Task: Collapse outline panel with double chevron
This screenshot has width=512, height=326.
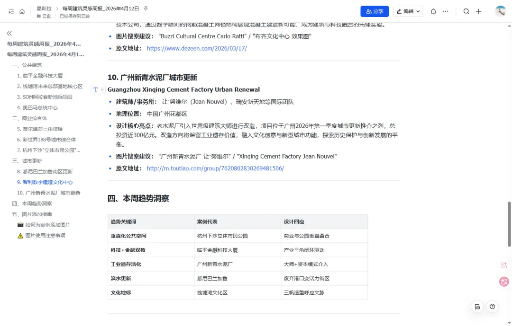Action: point(9,33)
